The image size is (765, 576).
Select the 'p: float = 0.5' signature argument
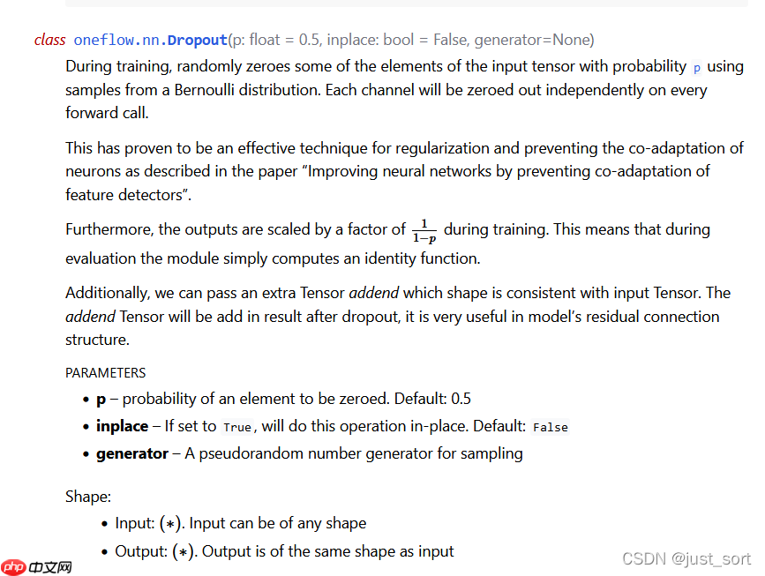274,40
